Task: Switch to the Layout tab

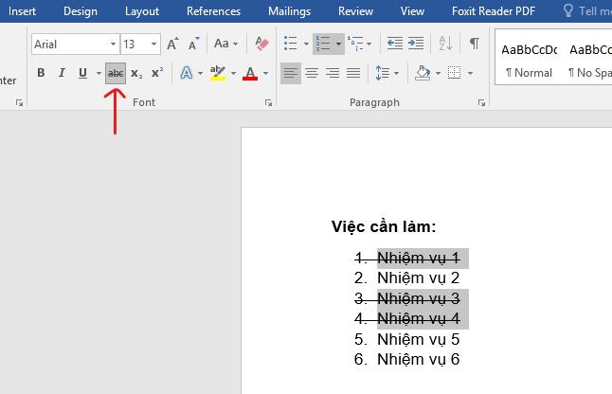Action: [x=142, y=11]
